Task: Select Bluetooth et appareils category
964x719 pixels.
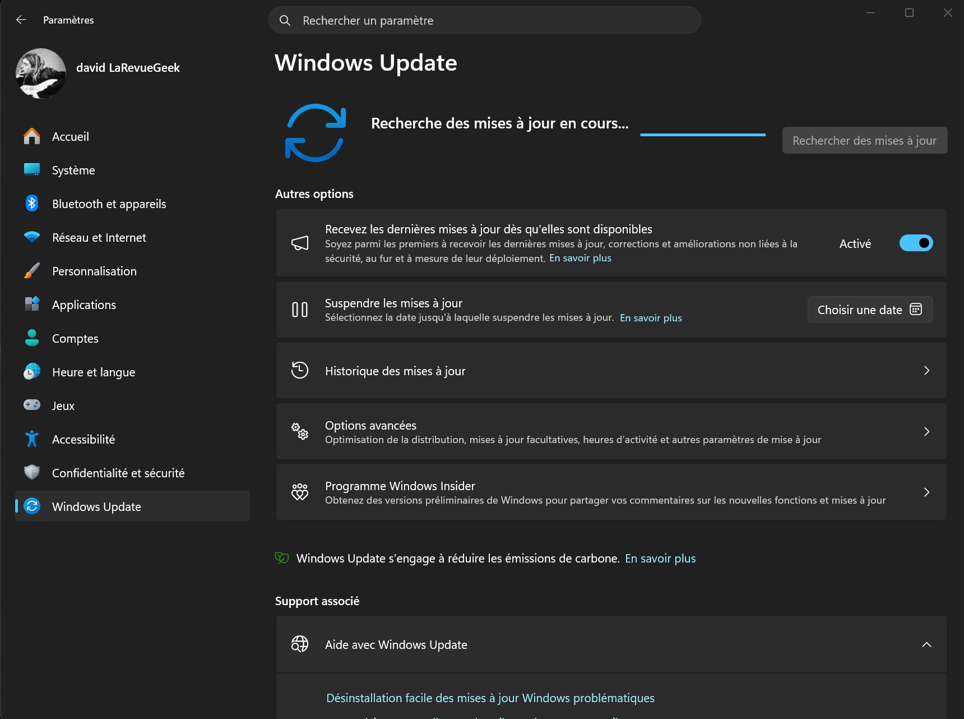Action: (x=133, y=204)
